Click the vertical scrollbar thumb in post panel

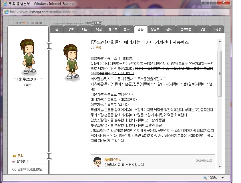click(x=220, y=74)
